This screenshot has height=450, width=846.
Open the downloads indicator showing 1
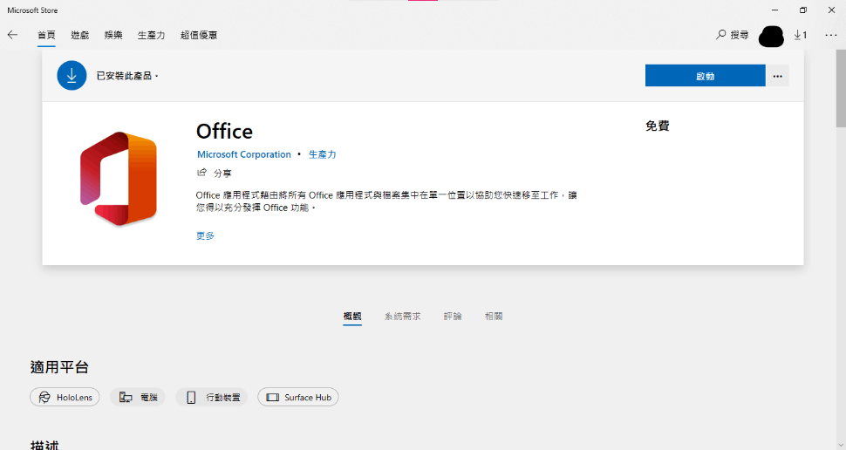point(801,35)
